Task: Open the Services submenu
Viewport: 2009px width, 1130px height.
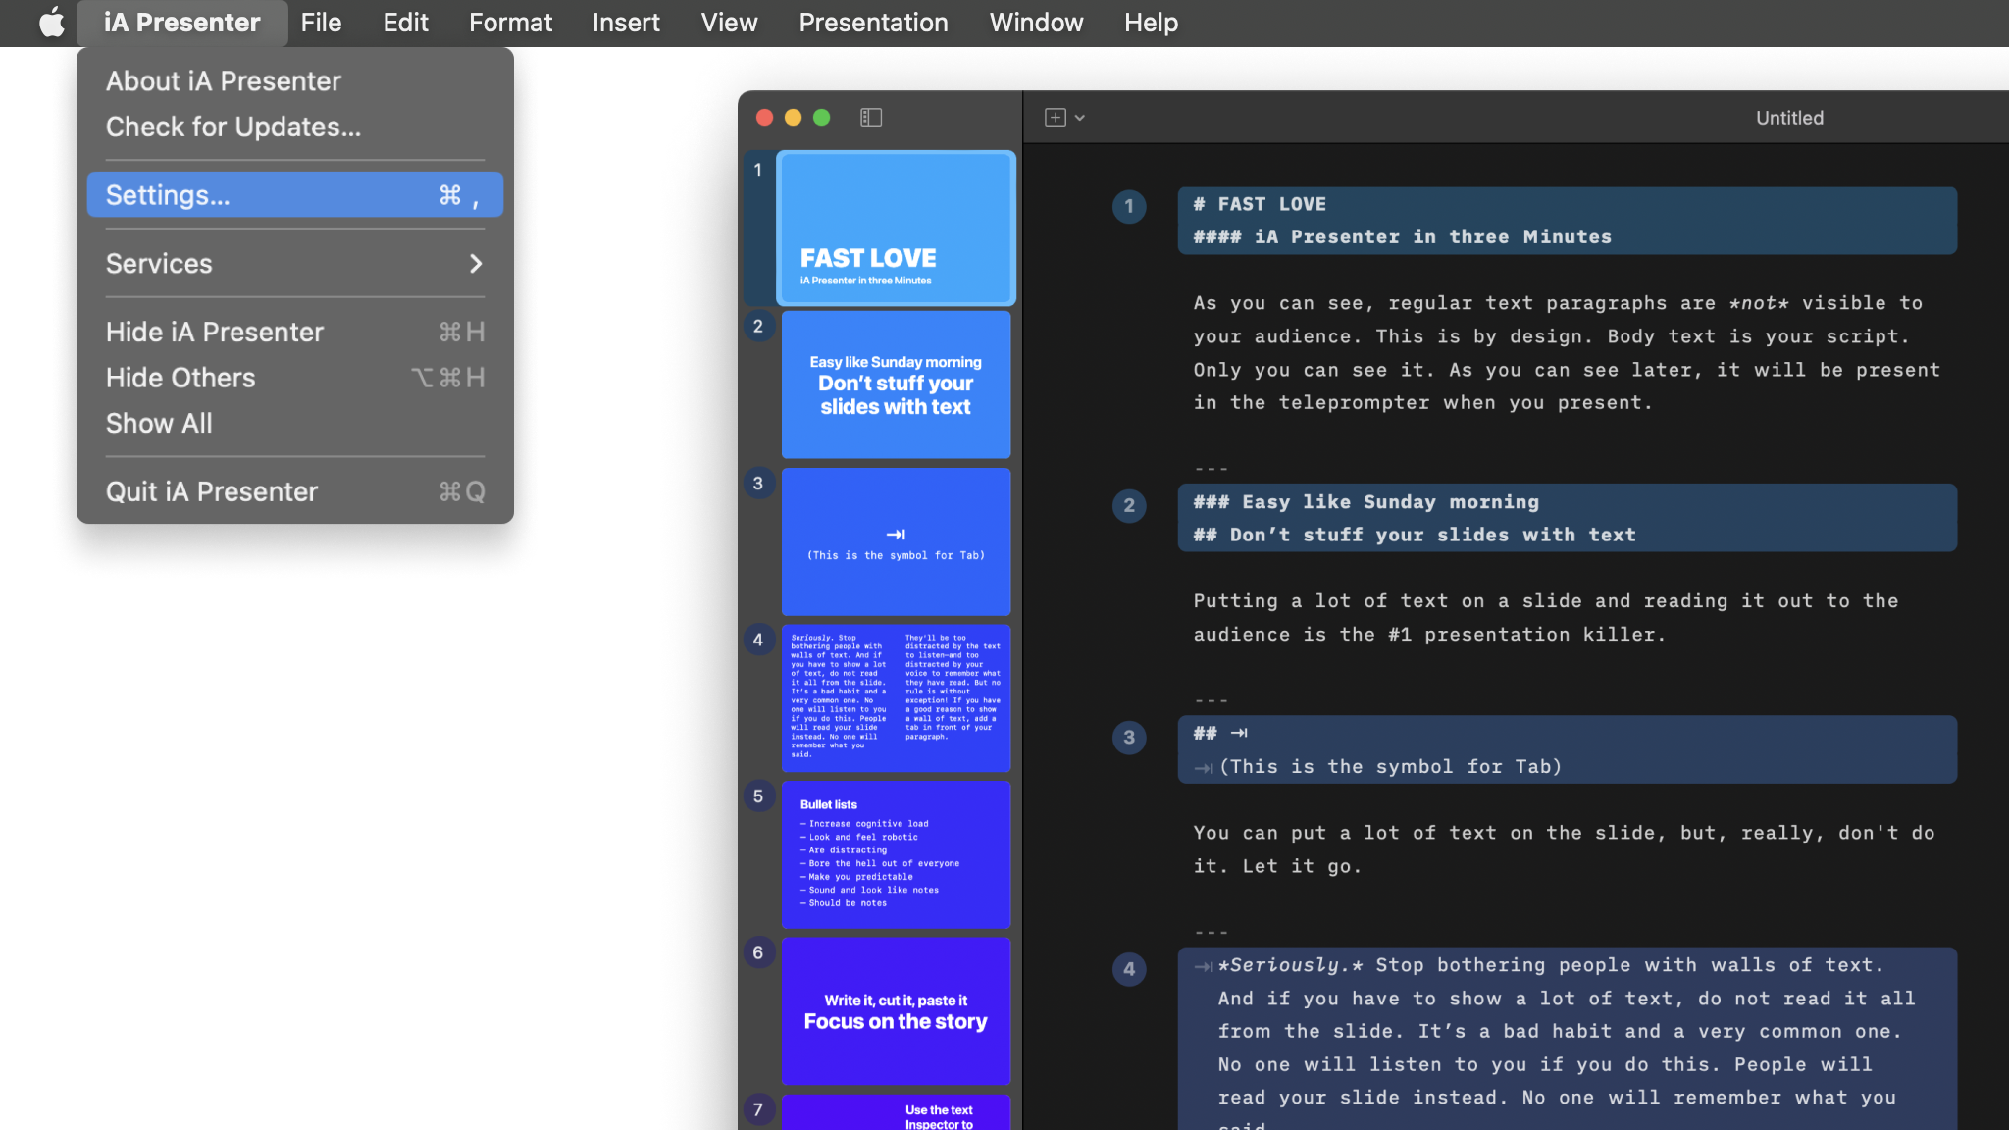Action: pyautogui.click(x=294, y=264)
